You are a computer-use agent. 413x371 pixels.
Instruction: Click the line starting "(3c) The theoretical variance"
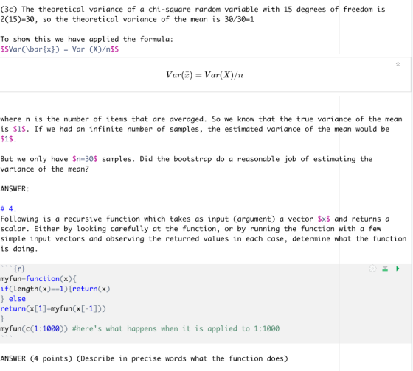point(192,10)
